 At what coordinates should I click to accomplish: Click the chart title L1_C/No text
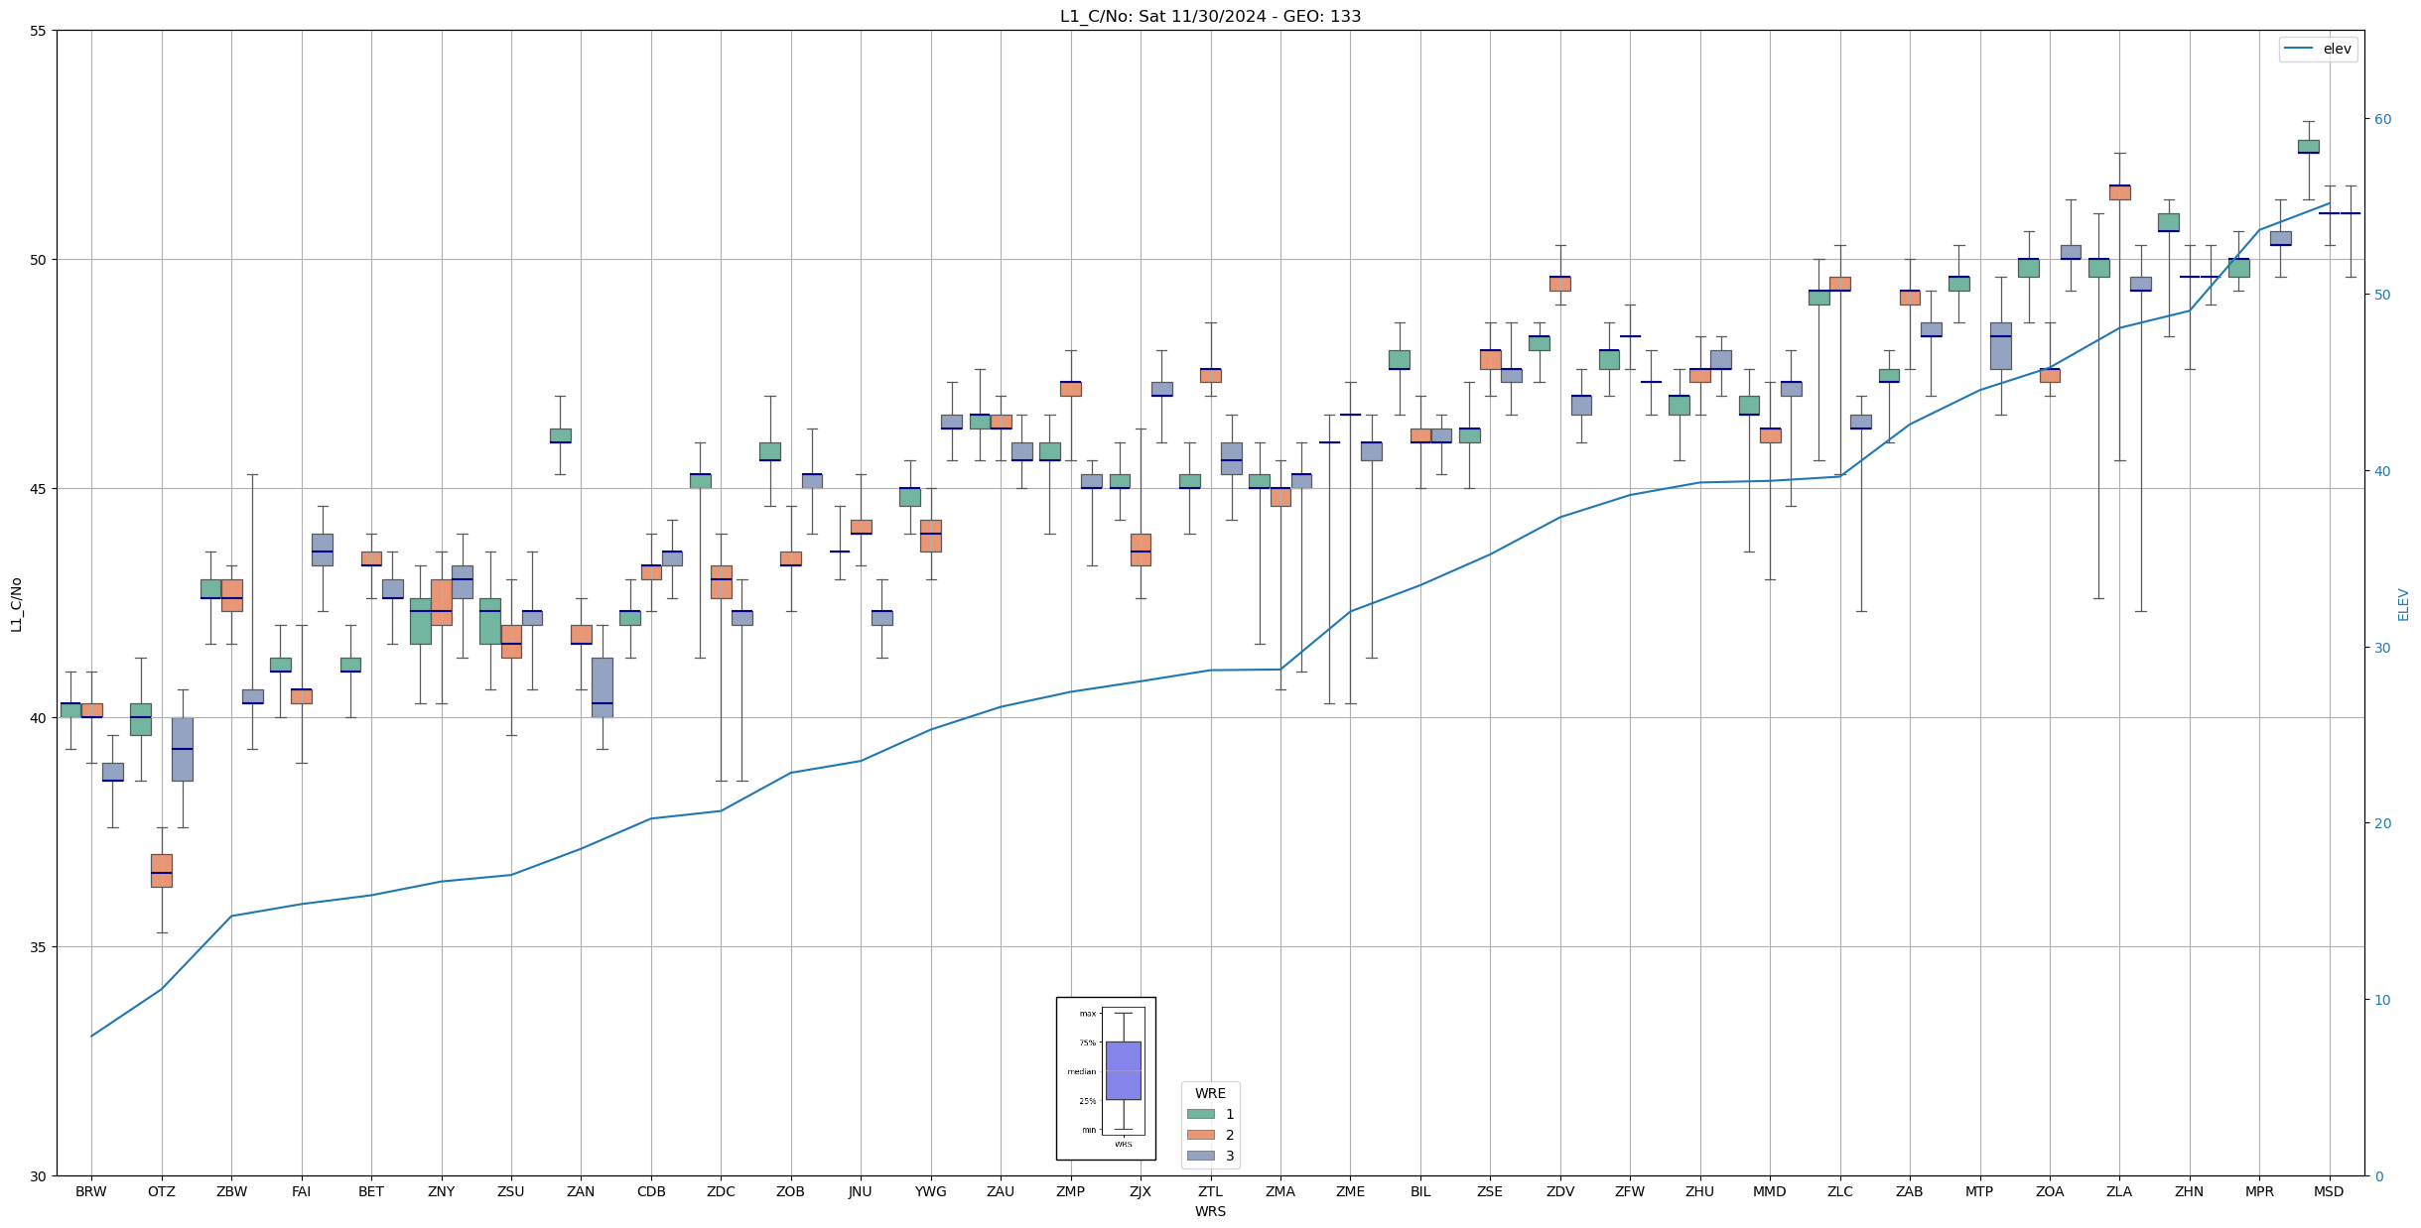click(1210, 16)
